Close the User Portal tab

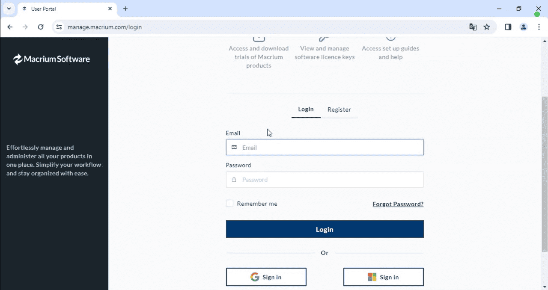click(x=110, y=9)
